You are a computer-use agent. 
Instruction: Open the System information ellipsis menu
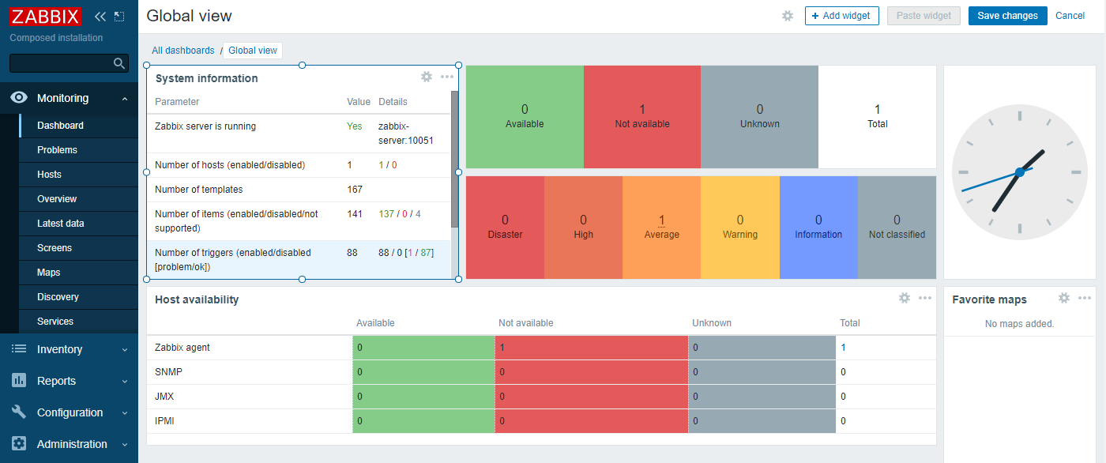pos(447,77)
